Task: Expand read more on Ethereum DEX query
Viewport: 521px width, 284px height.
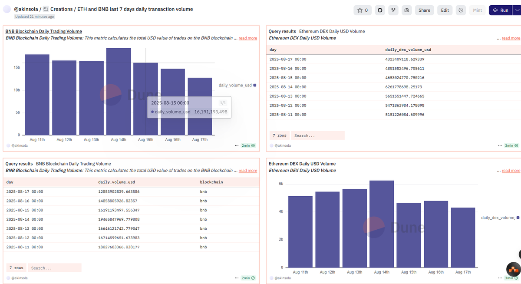Action: (511, 37)
